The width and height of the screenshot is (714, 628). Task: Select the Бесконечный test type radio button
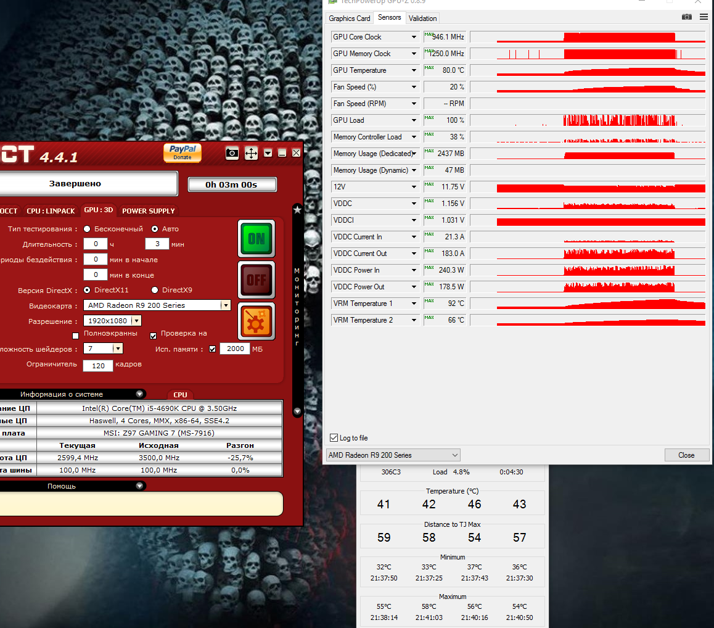[86, 229]
